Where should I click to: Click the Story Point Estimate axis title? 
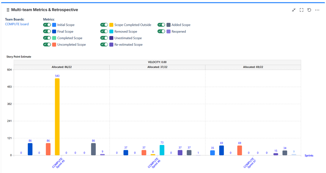tap(19, 57)
